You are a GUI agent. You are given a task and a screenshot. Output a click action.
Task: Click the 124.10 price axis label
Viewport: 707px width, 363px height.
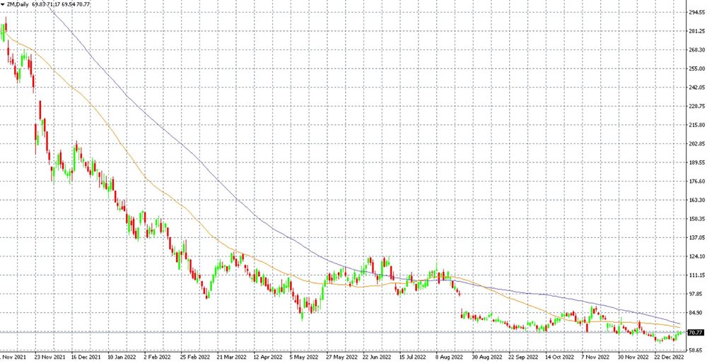(696, 256)
